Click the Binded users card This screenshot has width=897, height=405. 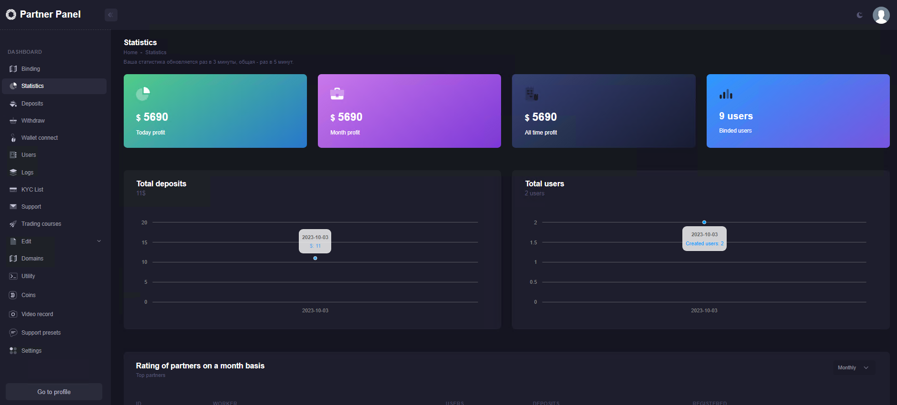798,111
